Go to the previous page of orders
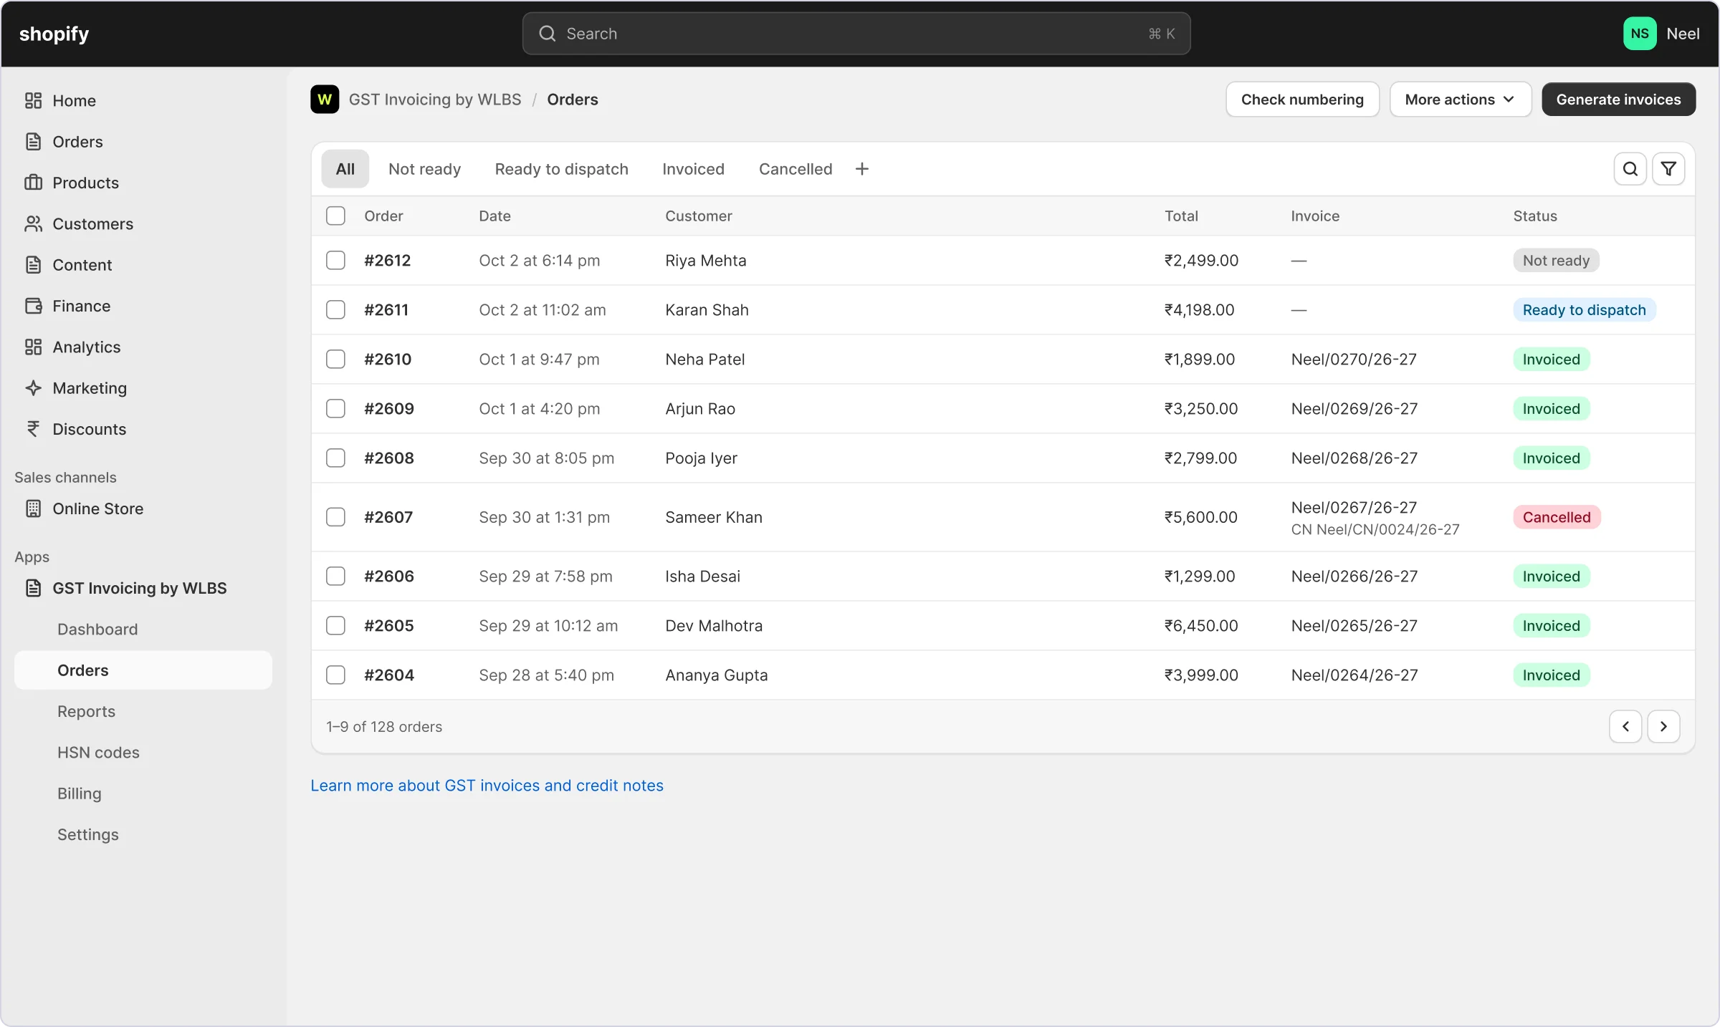The width and height of the screenshot is (1720, 1027). coord(1625,726)
